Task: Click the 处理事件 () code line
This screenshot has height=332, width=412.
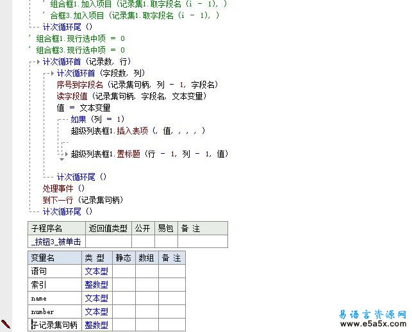Action: pos(63,188)
